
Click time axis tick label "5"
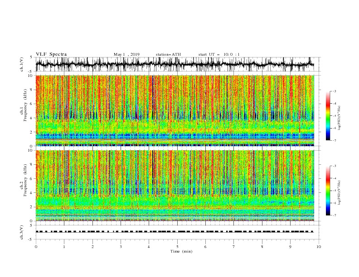pos(177,247)
